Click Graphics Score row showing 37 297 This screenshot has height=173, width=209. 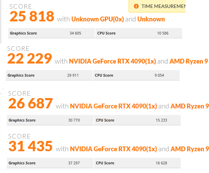(x=50, y=163)
